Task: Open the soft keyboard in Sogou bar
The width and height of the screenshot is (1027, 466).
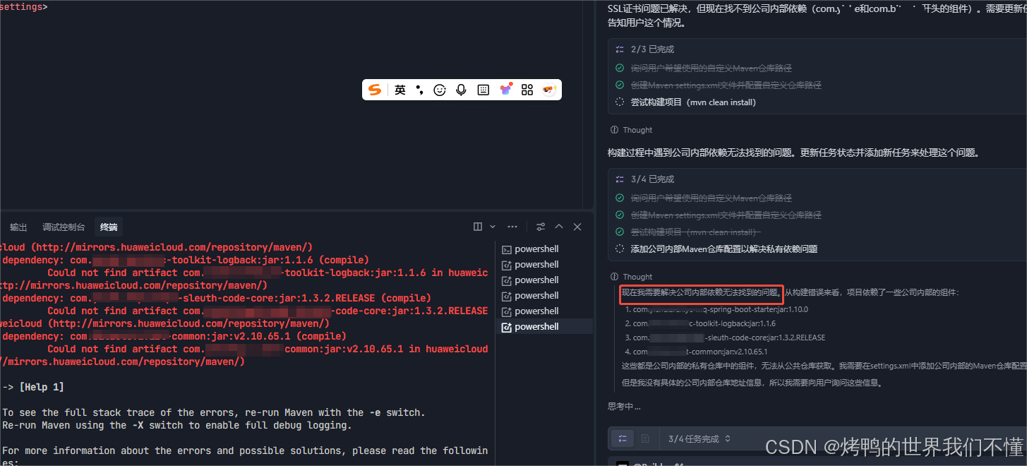Action: coord(484,90)
